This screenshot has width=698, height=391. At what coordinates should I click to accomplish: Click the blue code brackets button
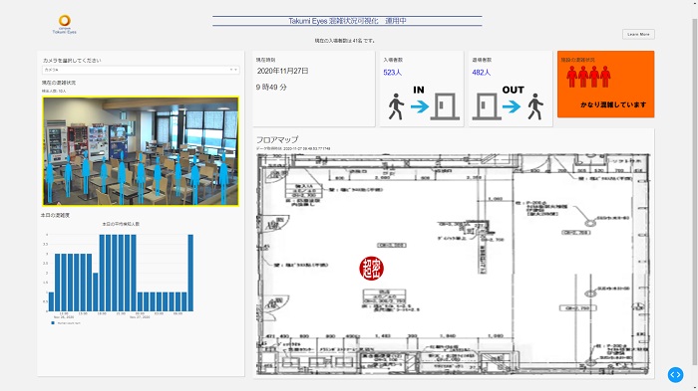coord(675,374)
